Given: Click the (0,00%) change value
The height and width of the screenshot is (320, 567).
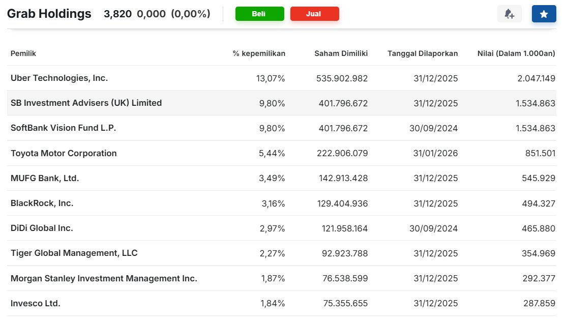Looking at the screenshot, I should [x=191, y=14].
